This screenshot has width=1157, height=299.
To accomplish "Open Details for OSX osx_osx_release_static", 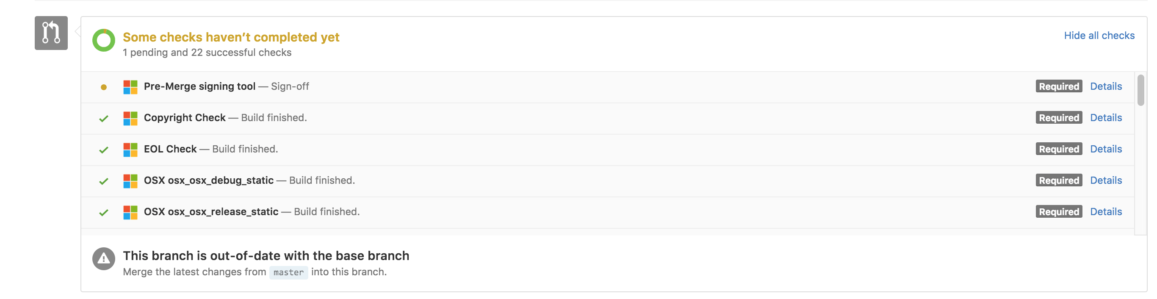I will coord(1106,212).
